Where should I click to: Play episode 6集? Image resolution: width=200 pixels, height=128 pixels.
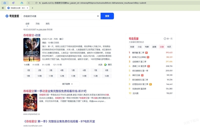tap(84, 70)
